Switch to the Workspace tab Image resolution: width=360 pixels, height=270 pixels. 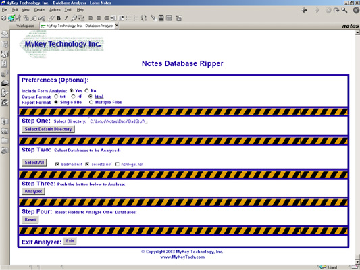[x=25, y=26]
